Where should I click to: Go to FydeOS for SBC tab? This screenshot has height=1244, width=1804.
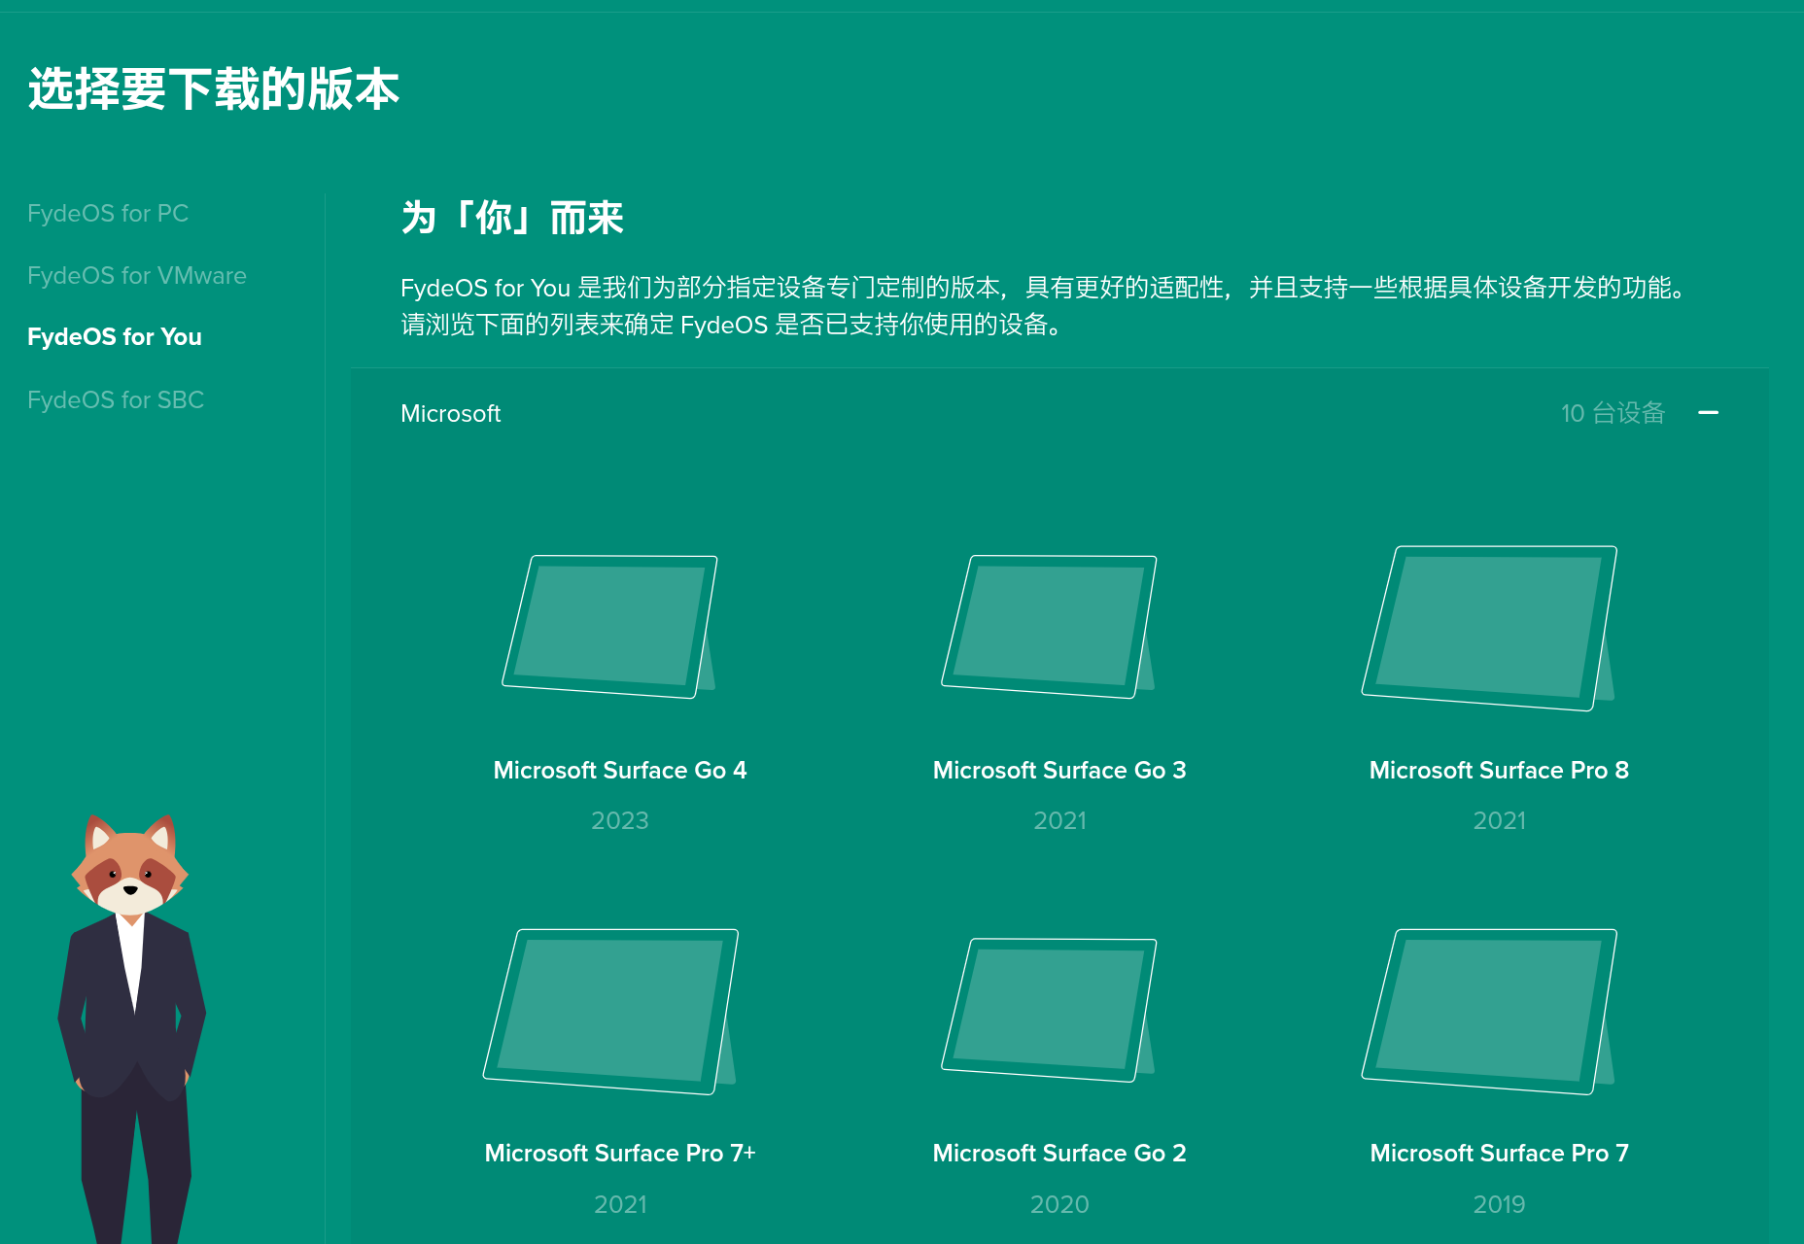pyautogui.click(x=116, y=399)
